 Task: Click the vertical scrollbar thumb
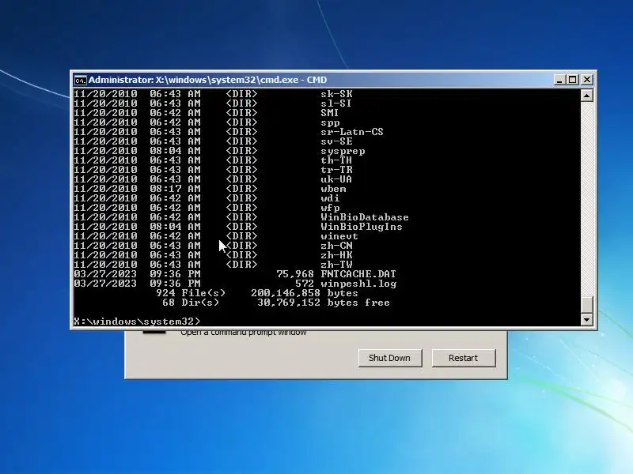point(586,305)
